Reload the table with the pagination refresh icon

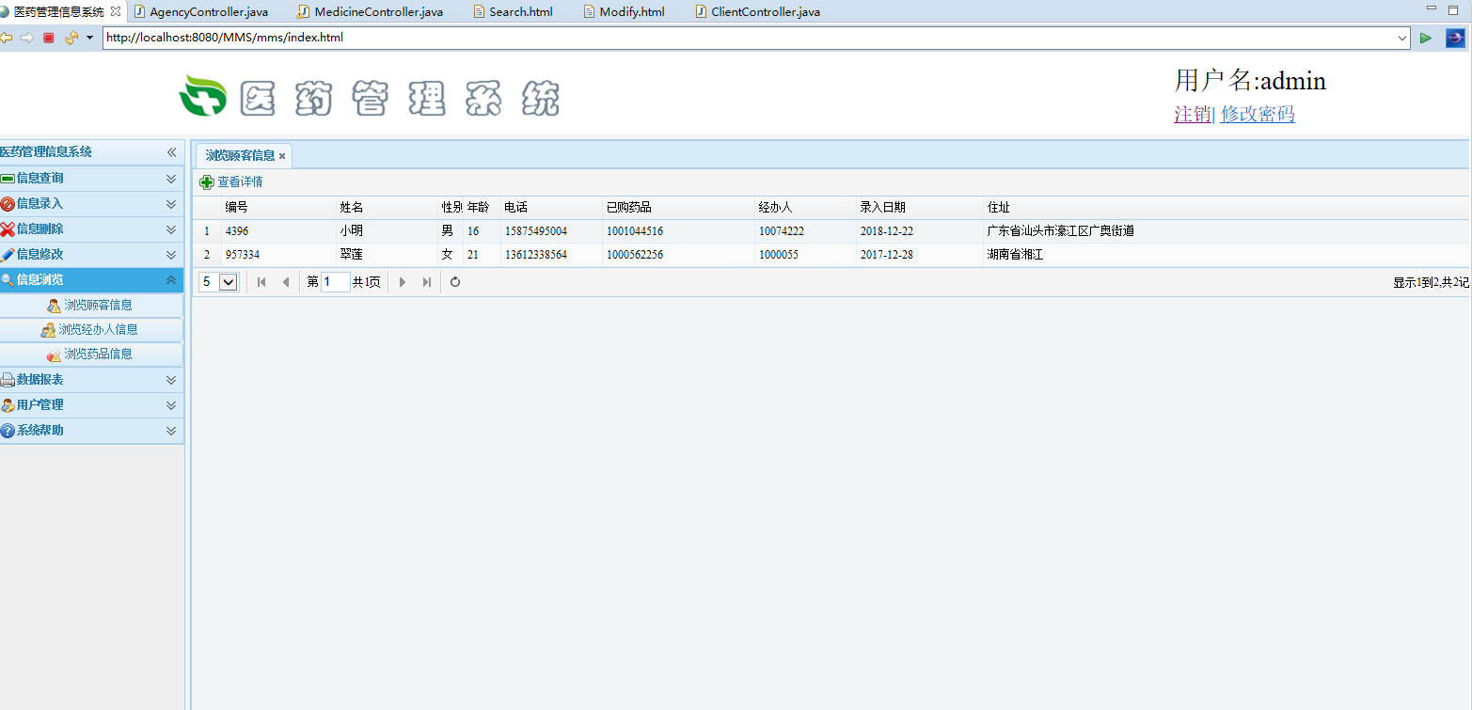tap(455, 282)
